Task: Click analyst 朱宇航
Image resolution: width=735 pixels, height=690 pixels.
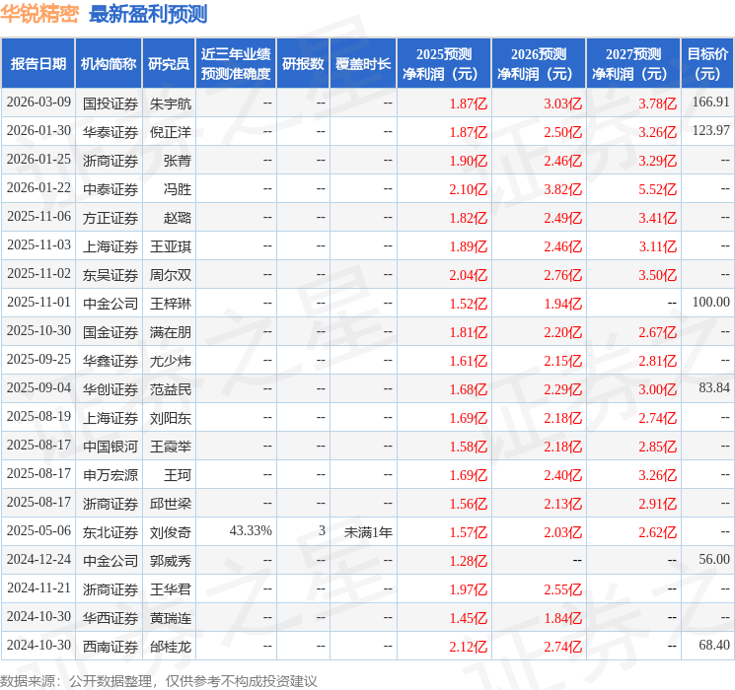Action: 170,103
